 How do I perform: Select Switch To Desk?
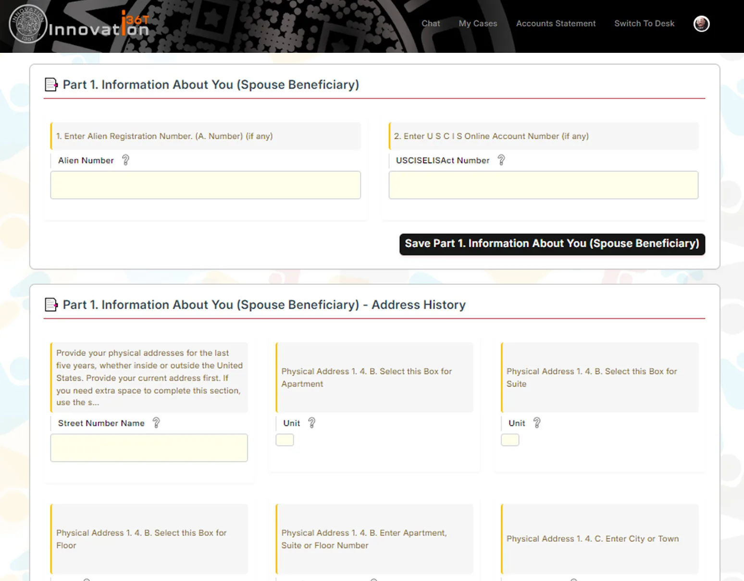tap(644, 24)
